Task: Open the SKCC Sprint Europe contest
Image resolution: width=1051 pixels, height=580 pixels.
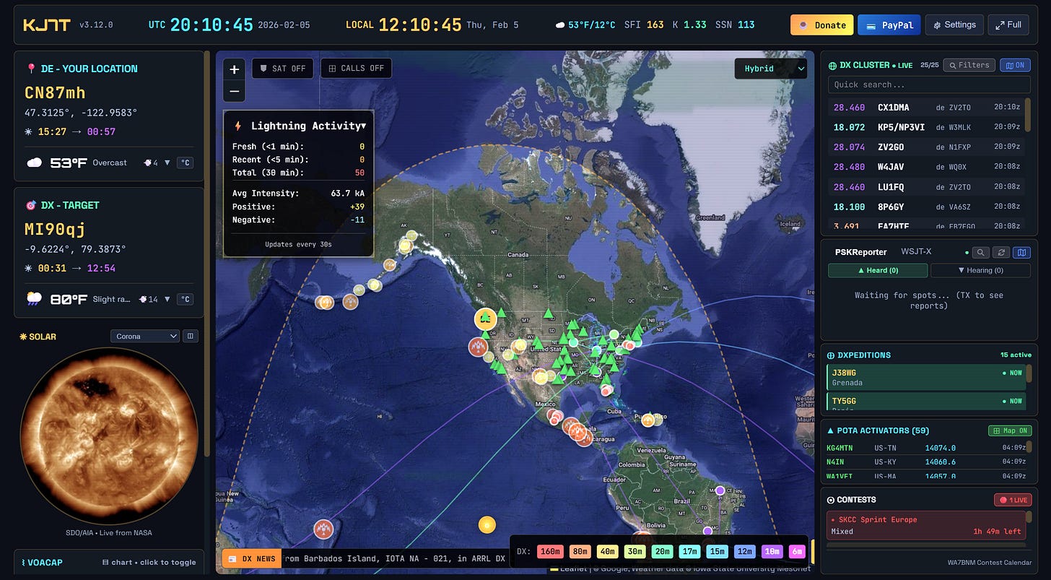Action: pos(926,525)
